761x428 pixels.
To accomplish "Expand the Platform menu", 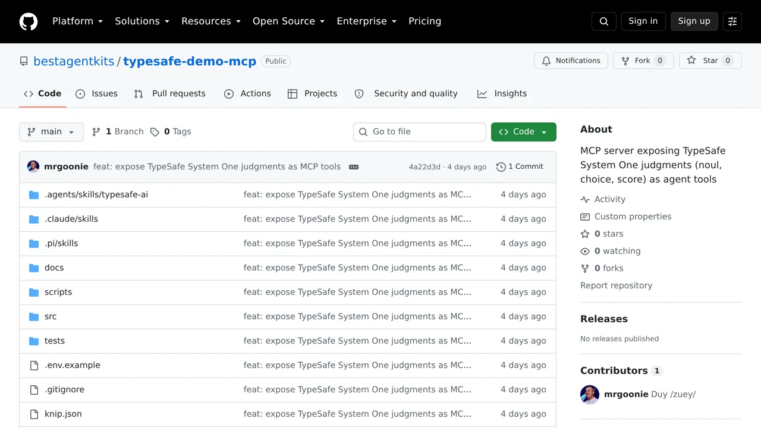I will (x=77, y=21).
